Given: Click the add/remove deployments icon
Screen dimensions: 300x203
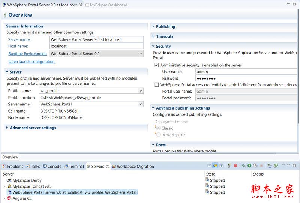Looking at the screenshot, I should click(276, 165).
